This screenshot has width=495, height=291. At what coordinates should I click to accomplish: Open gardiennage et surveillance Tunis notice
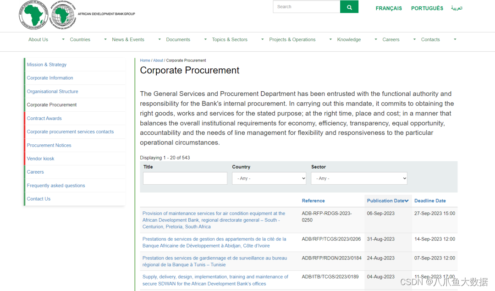(x=214, y=261)
